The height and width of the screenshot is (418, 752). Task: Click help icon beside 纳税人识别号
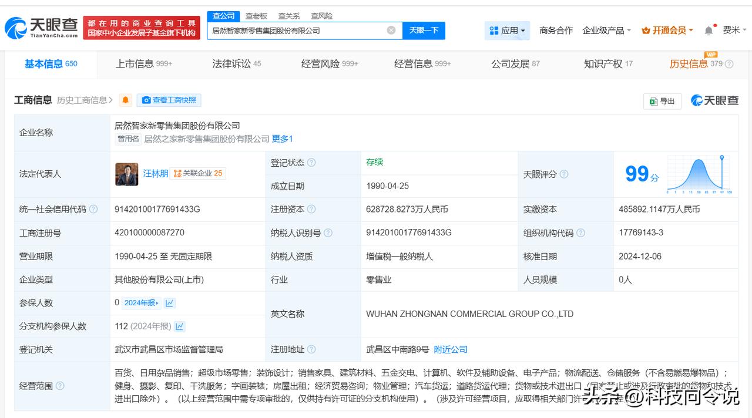(x=328, y=233)
